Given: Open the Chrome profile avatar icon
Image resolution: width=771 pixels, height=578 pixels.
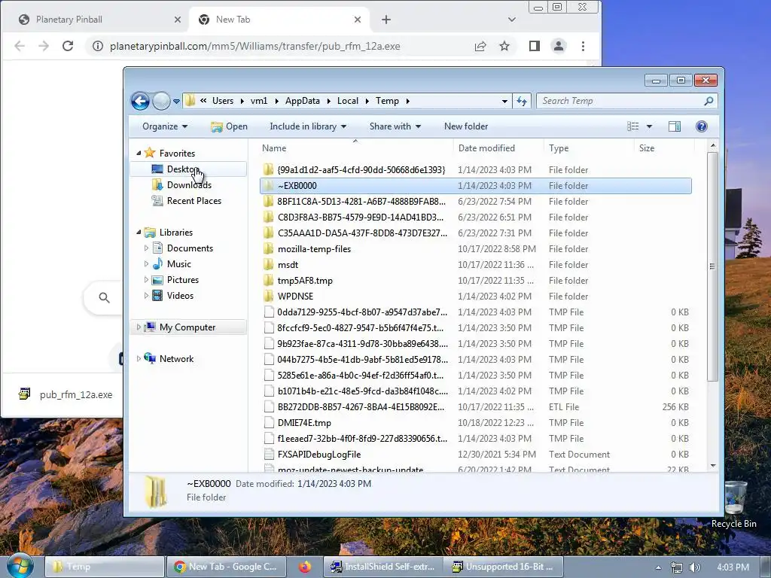Looking at the screenshot, I should tap(559, 46).
